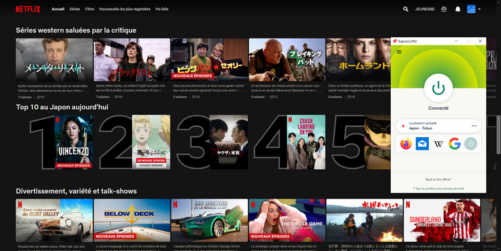This screenshot has height=251, width=501.
Task: Click 'NOUVEAUX ÉPISODES' badge on Below Deck
Action: click(x=115, y=236)
